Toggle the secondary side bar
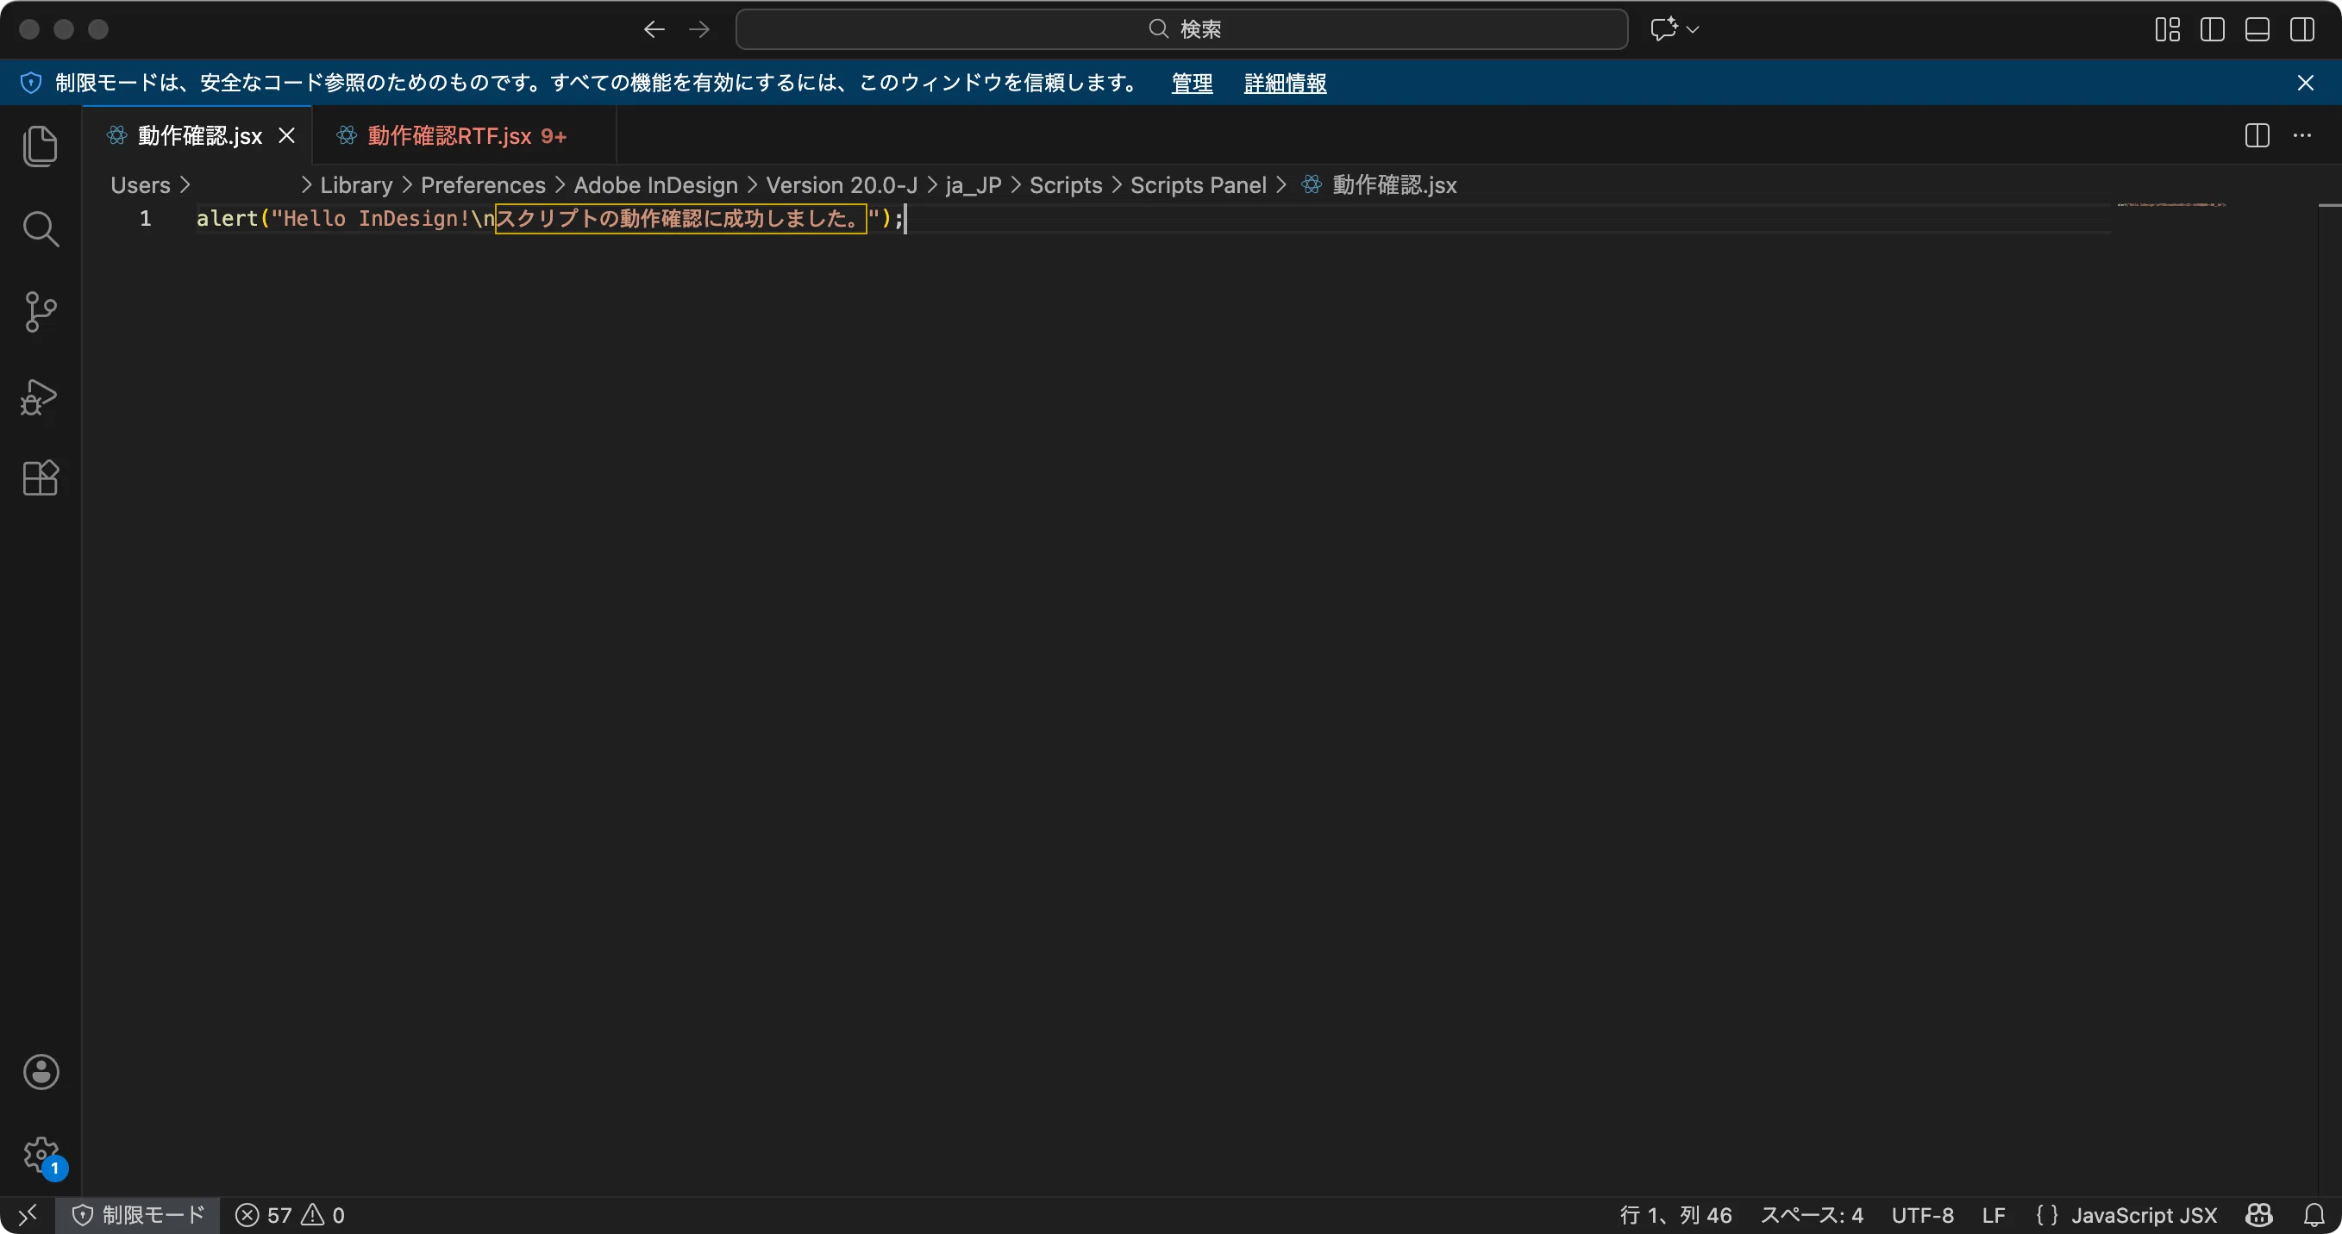 pos(2302,29)
